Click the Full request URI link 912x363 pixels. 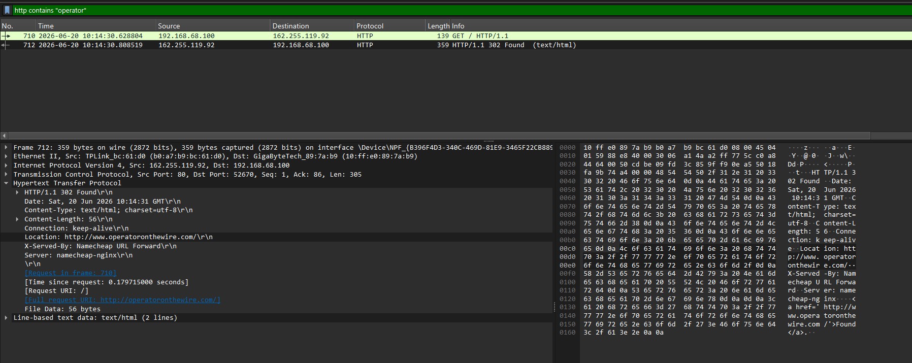coord(122,300)
